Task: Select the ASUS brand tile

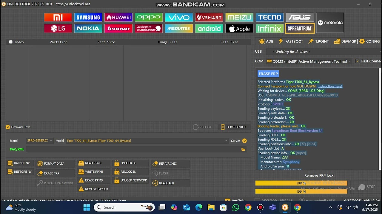Action: [300, 17]
